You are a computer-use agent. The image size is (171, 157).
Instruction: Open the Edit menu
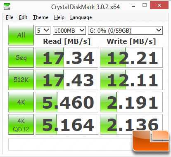(x=23, y=17)
